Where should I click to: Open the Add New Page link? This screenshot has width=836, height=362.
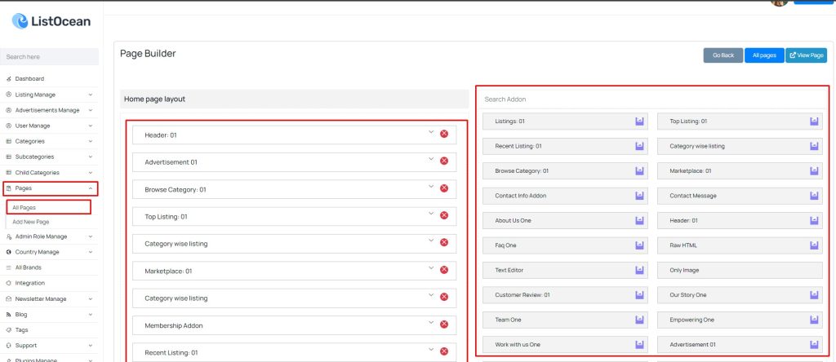tap(31, 222)
